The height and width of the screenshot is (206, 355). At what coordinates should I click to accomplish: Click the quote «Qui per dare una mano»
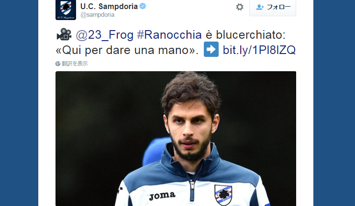click(127, 50)
